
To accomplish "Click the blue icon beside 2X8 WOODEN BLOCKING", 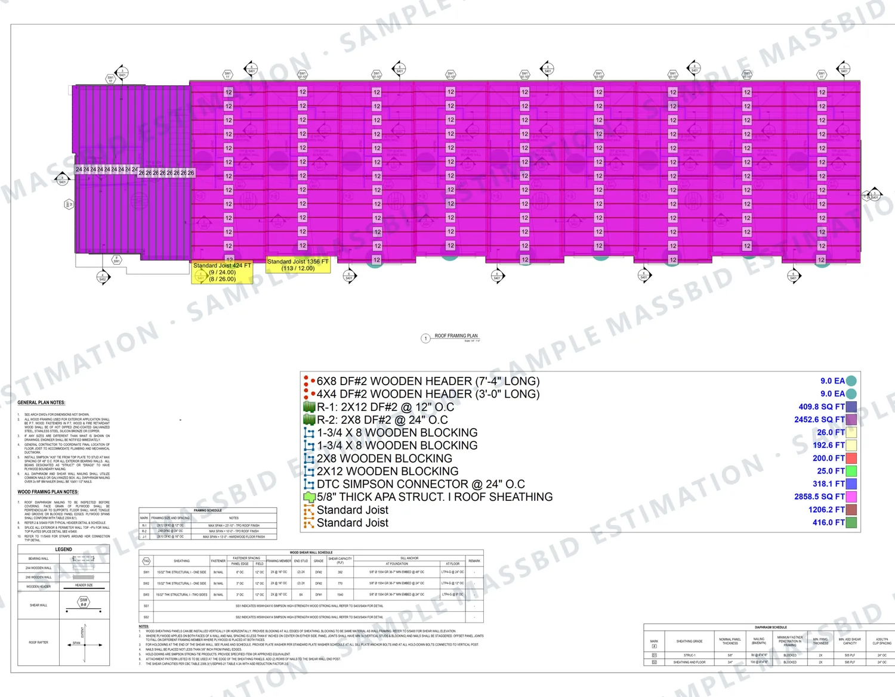I will [309, 459].
